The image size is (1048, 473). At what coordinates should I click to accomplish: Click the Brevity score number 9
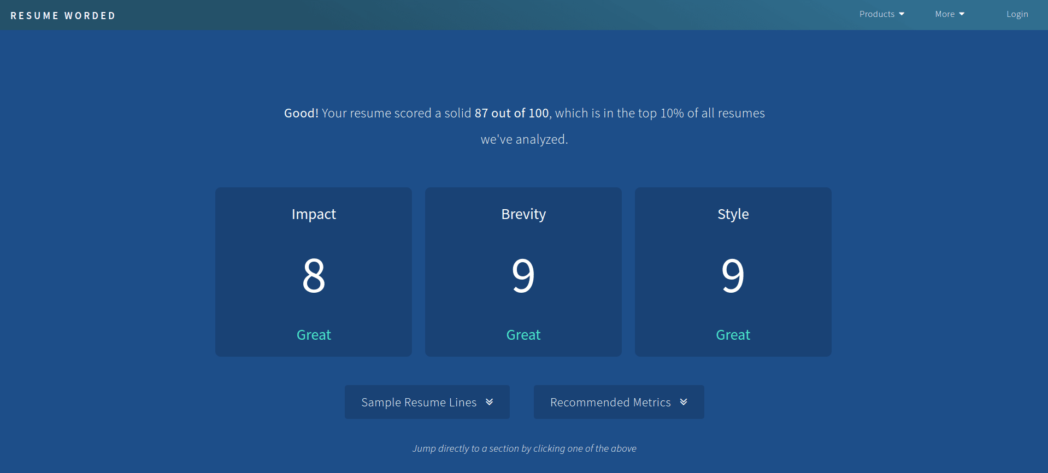click(x=523, y=276)
